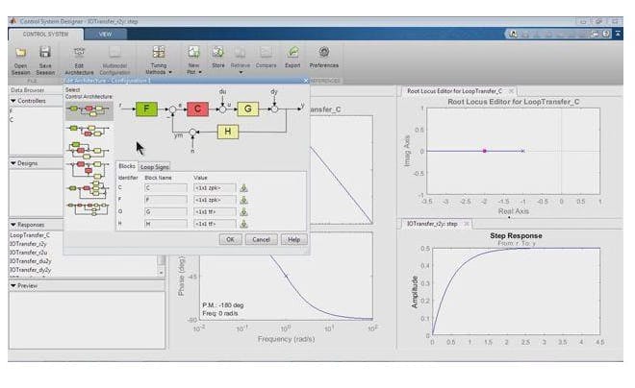
Task: Select the fifth control architecture thumbnail
Action: coord(89,190)
